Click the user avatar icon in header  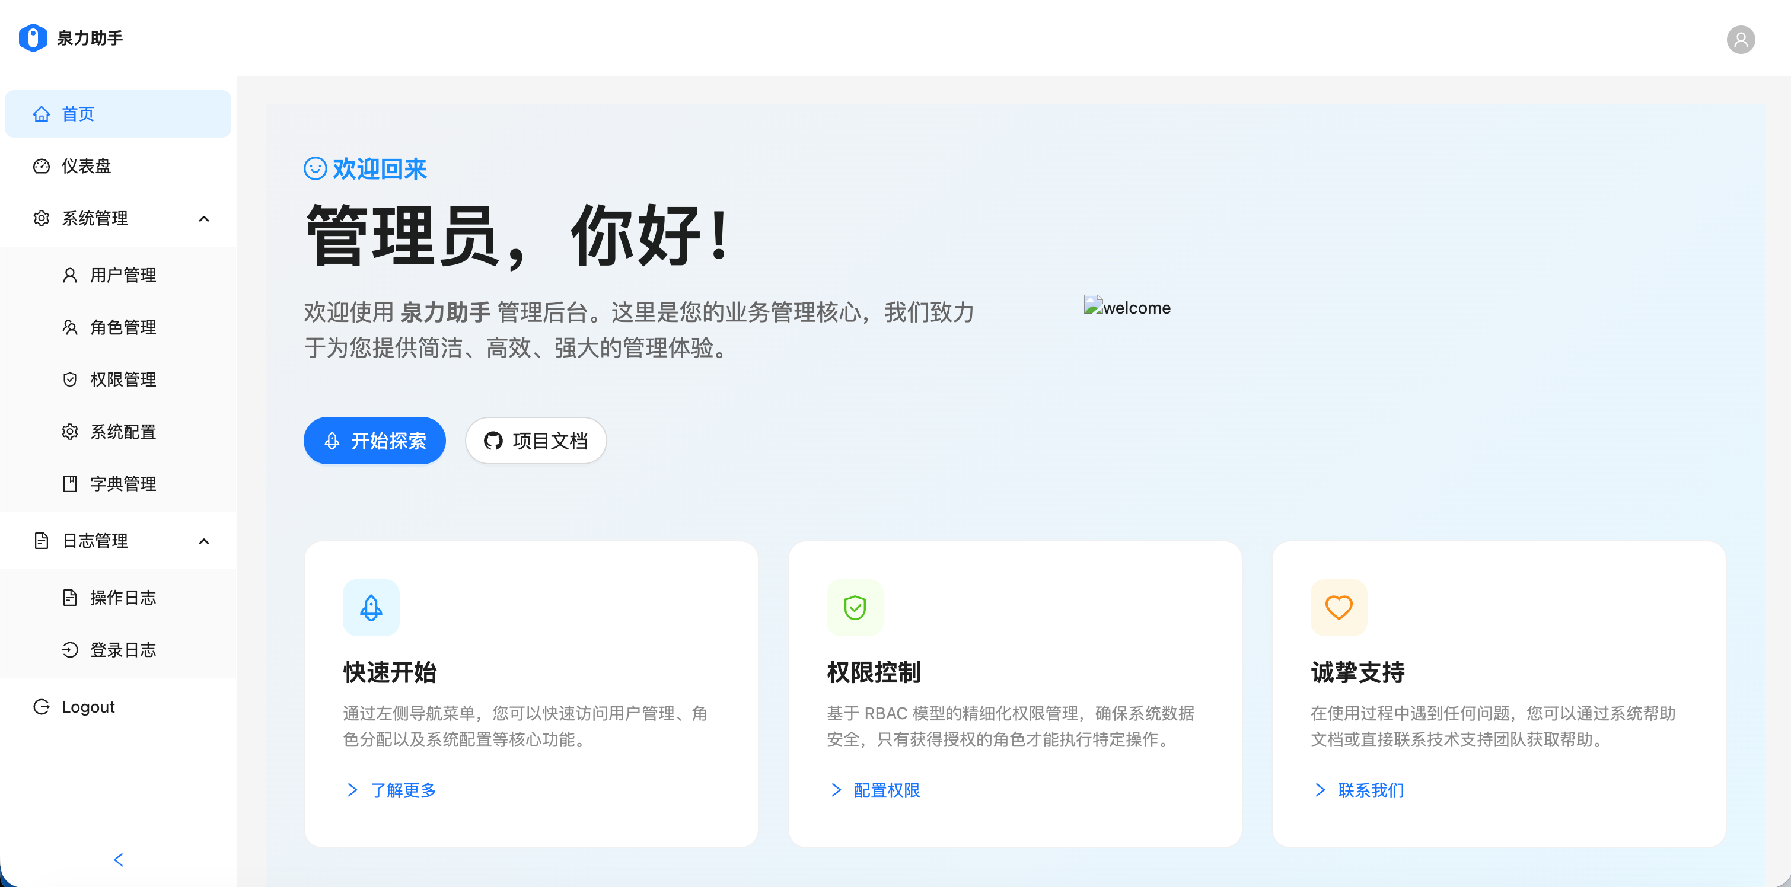tap(1740, 40)
